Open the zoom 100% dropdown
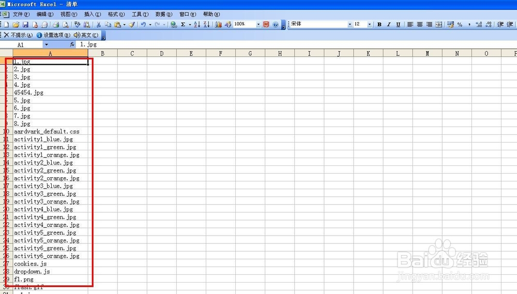The image size is (517, 294). 258,24
